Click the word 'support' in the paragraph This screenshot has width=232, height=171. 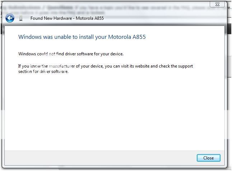pyautogui.click(x=185, y=66)
